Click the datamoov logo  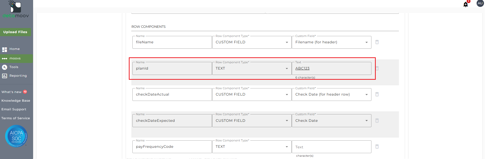tap(16, 9)
